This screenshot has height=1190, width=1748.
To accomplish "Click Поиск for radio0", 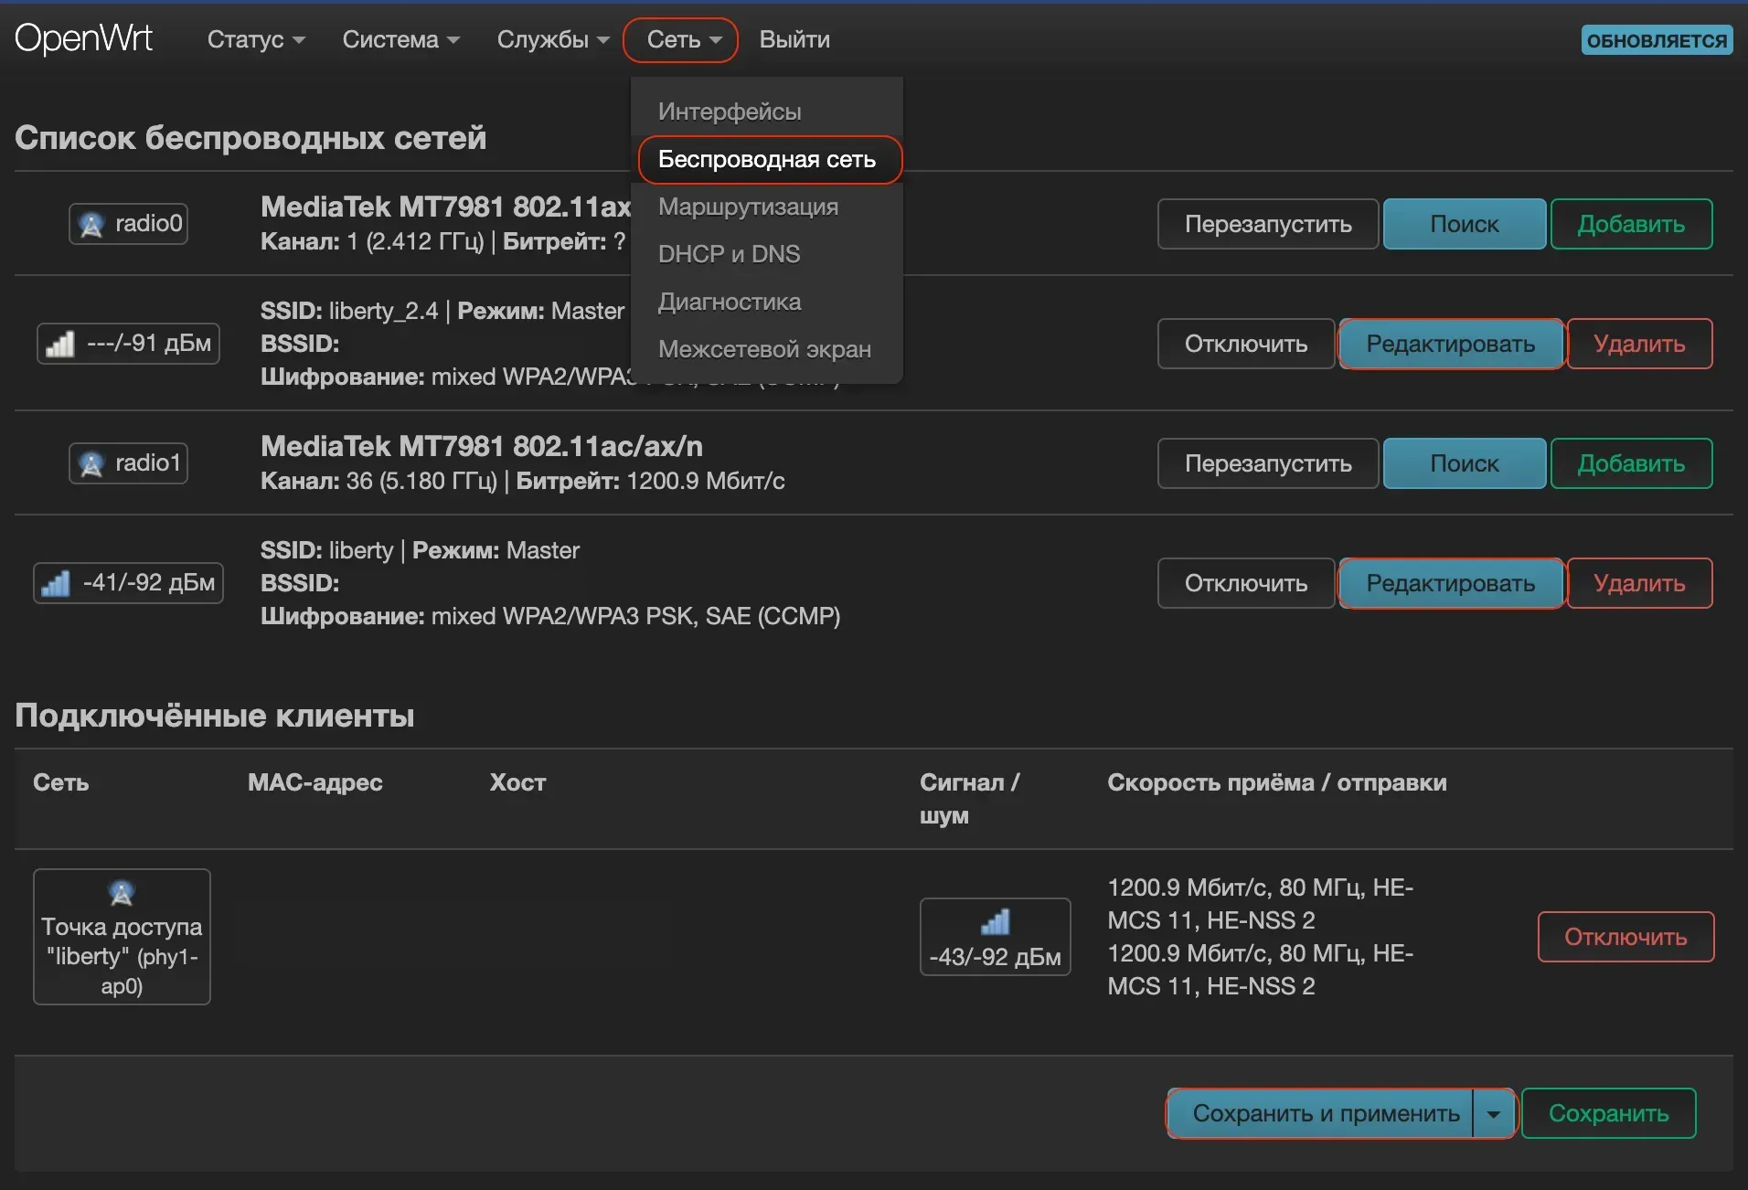I will [1465, 224].
